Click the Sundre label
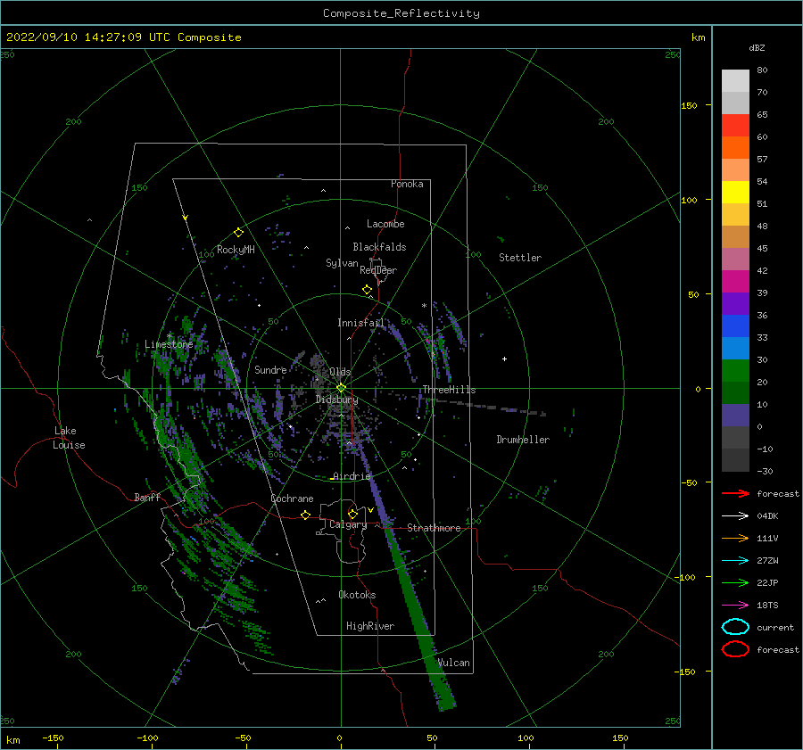Image resolution: width=803 pixels, height=750 pixels. coord(270,369)
